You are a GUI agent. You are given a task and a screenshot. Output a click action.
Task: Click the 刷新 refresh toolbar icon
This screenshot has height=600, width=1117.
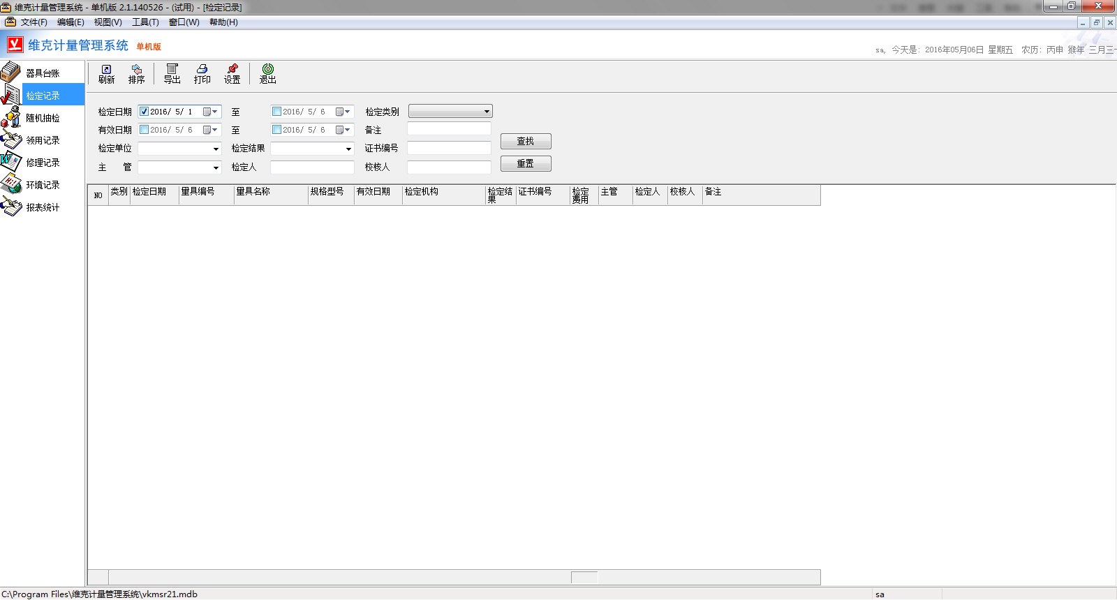pos(106,73)
